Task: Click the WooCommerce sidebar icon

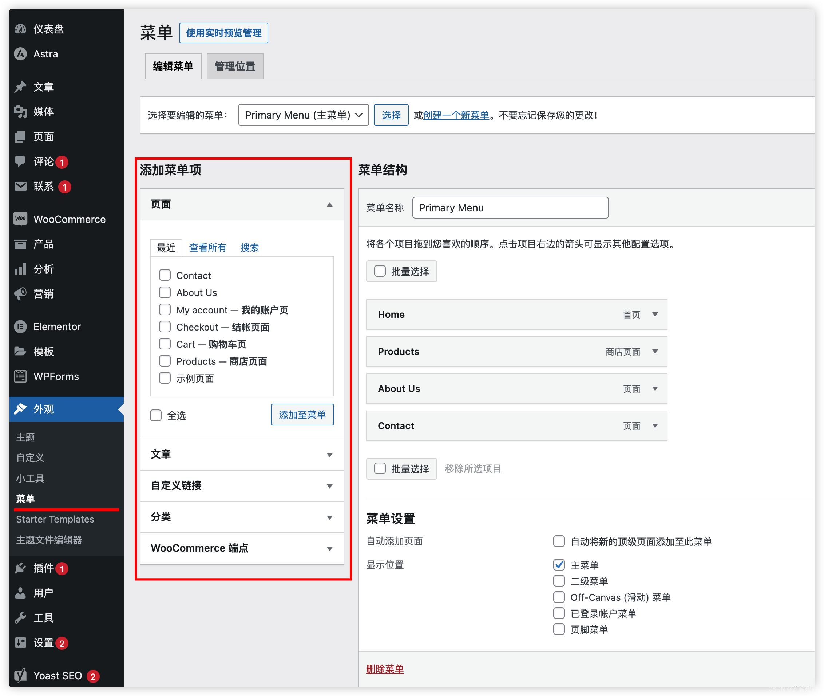Action: (x=20, y=219)
